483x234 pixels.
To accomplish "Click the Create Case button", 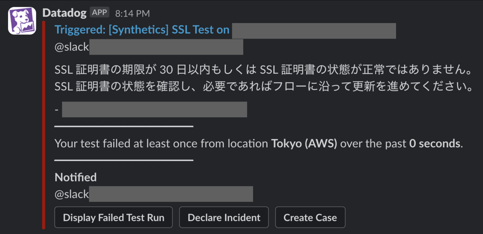I will click(x=310, y=218).
